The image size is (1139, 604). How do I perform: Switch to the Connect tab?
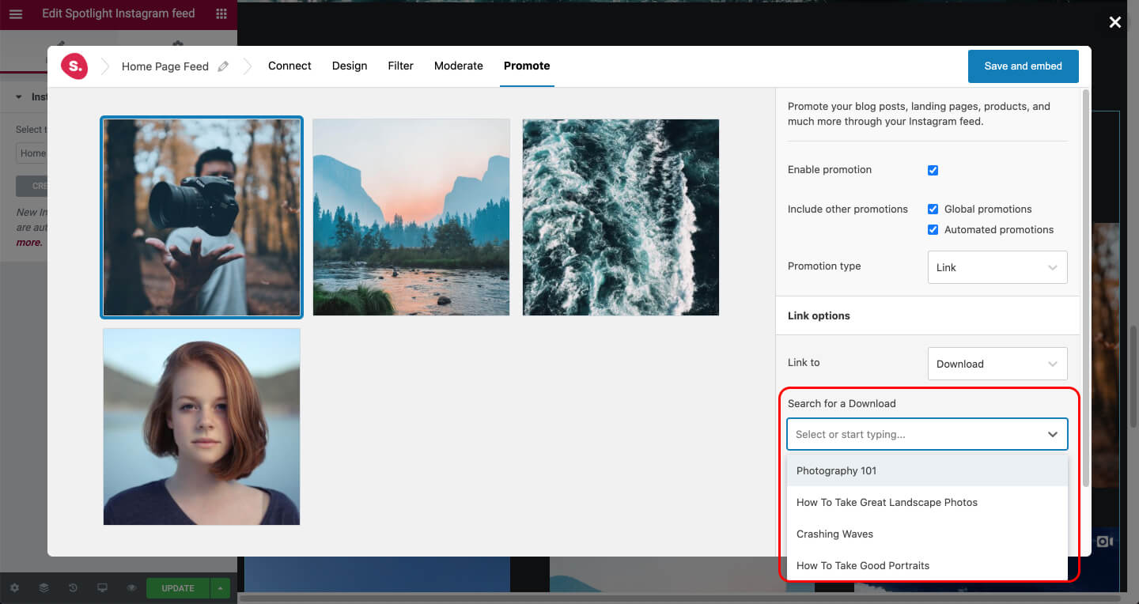(289, 66)
